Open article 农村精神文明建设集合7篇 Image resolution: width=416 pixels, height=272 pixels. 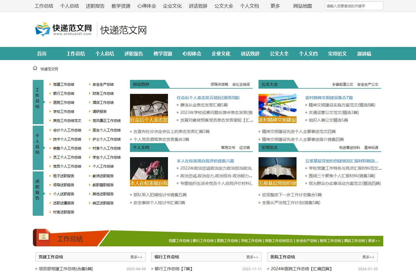(329, 98)
